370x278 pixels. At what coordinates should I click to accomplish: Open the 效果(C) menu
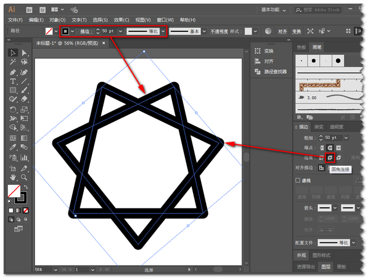pos(121,20)
